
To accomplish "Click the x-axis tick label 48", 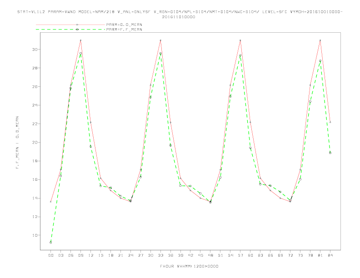I will coord(210,255).
